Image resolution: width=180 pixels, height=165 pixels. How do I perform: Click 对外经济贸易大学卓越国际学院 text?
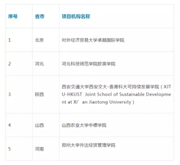[93, 40]
